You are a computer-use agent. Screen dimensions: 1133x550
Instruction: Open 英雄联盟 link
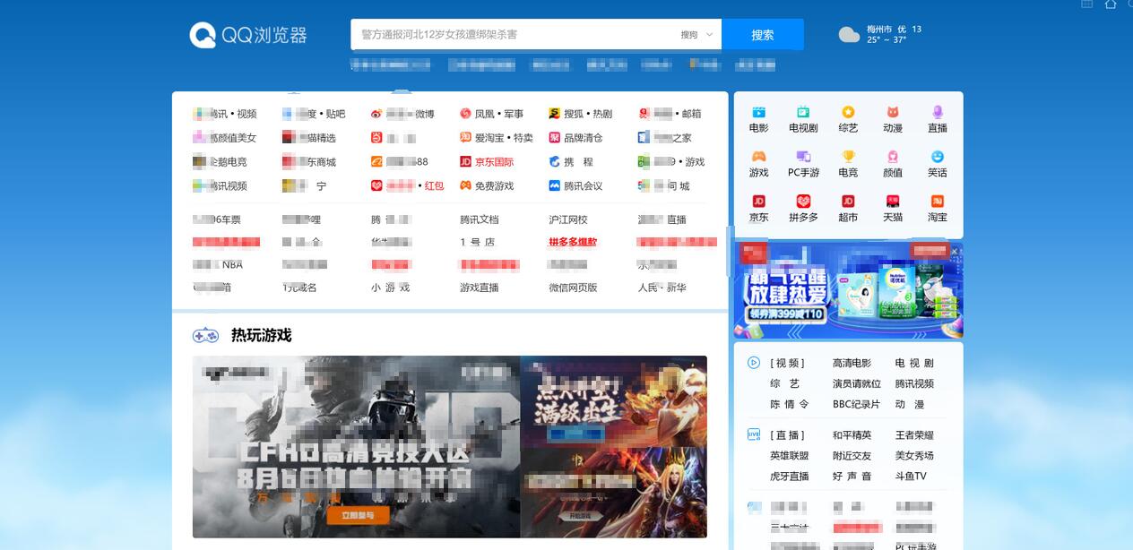[790, 455]
